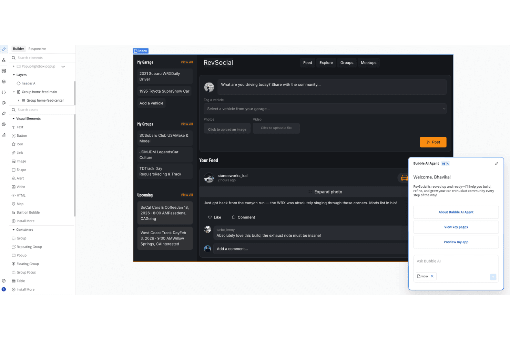Click the blue user avatar in sidebar

click(x=4, y=289)
